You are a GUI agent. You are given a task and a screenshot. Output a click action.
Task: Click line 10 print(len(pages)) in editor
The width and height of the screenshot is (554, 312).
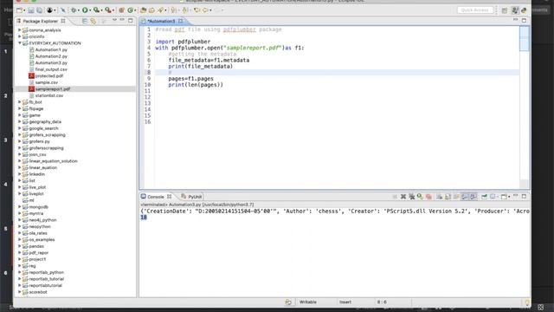(196, 85)
